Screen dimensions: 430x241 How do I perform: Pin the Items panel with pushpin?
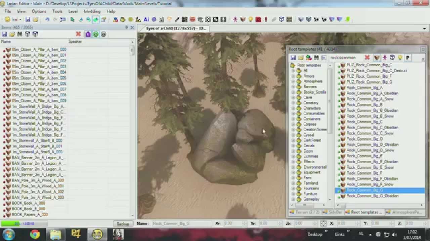pos(127,27)
